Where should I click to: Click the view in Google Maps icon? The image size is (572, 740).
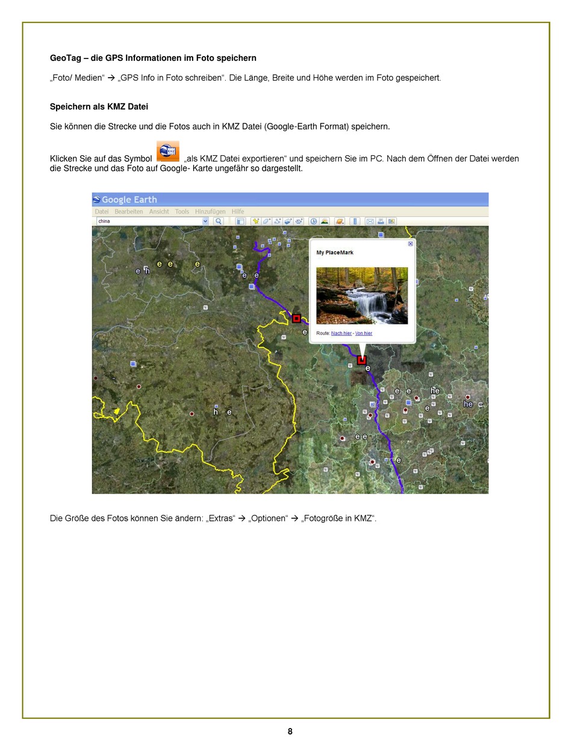391,221
